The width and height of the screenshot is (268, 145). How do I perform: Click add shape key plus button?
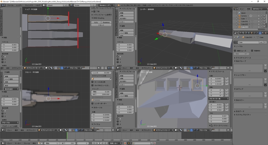(265, 79)
